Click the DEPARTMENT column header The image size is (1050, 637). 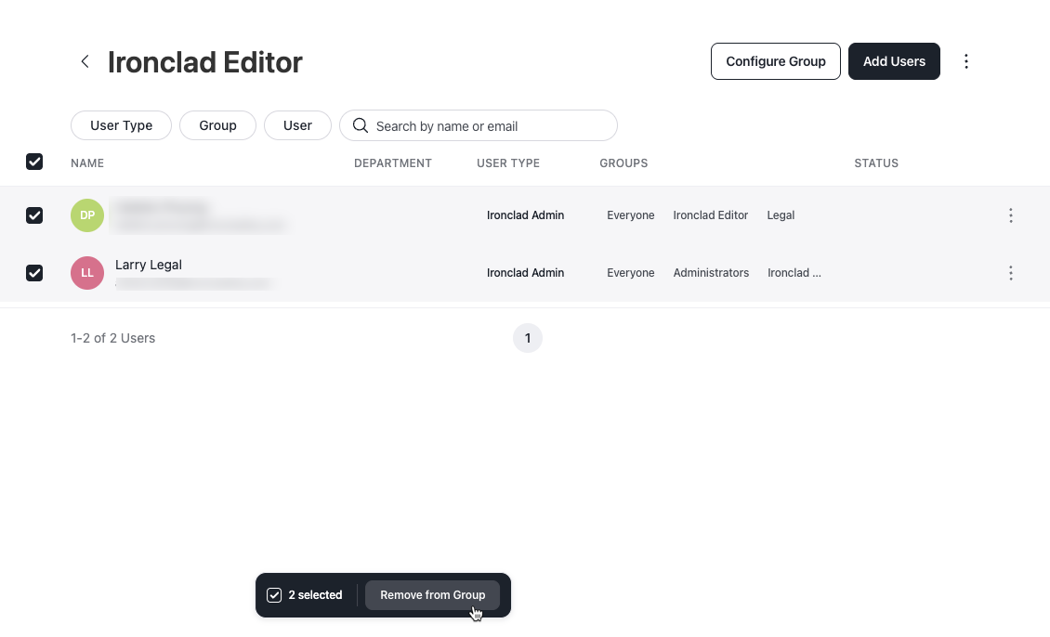point(392,163)
